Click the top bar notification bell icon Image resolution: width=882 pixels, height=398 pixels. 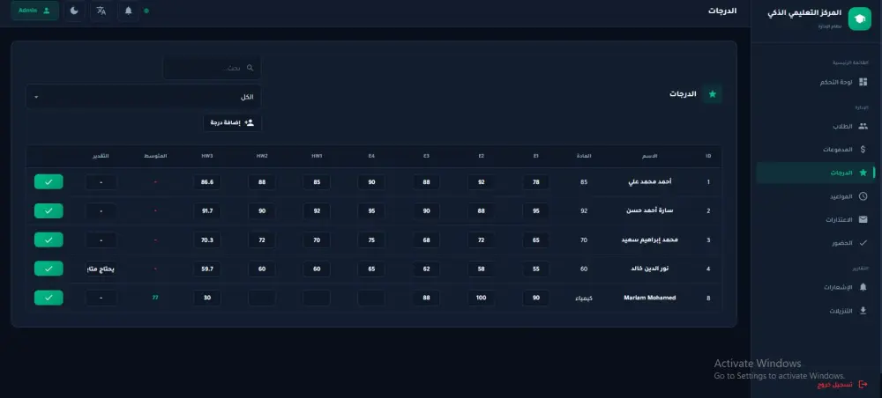point(128,11)
